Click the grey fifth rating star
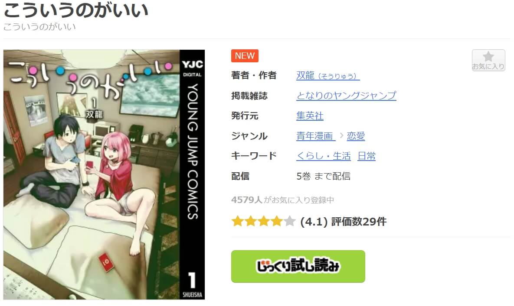 pos(289,221)
